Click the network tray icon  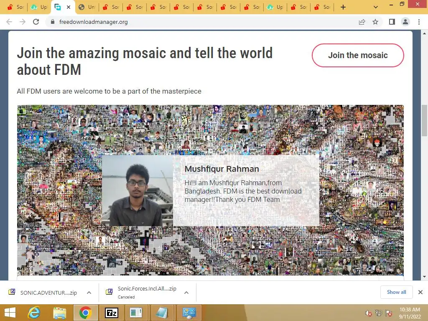point(379,313)
